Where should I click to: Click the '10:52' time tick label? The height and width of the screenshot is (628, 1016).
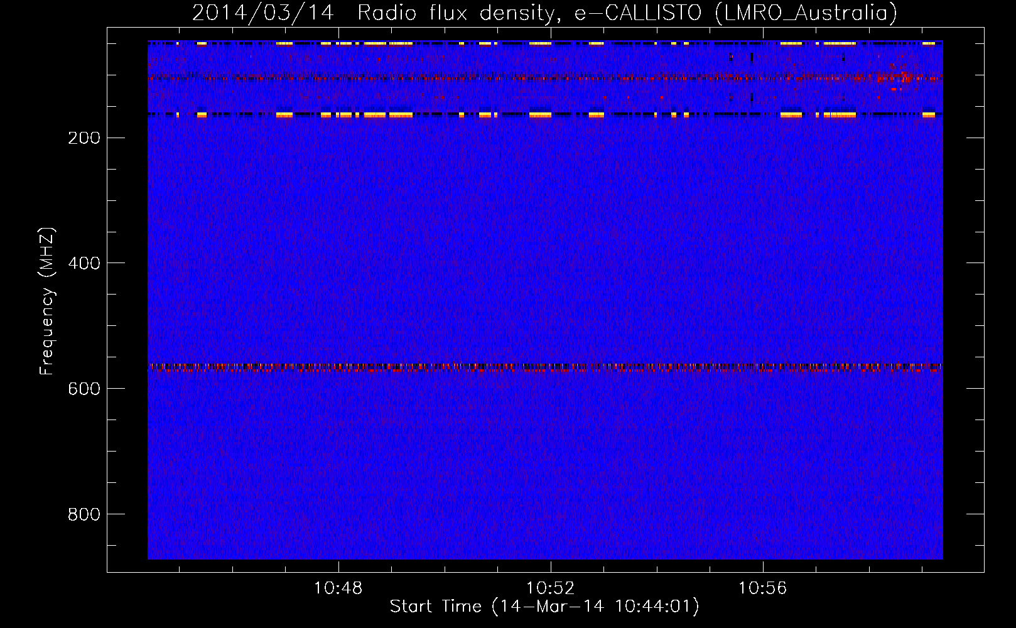tap(551, 588)
